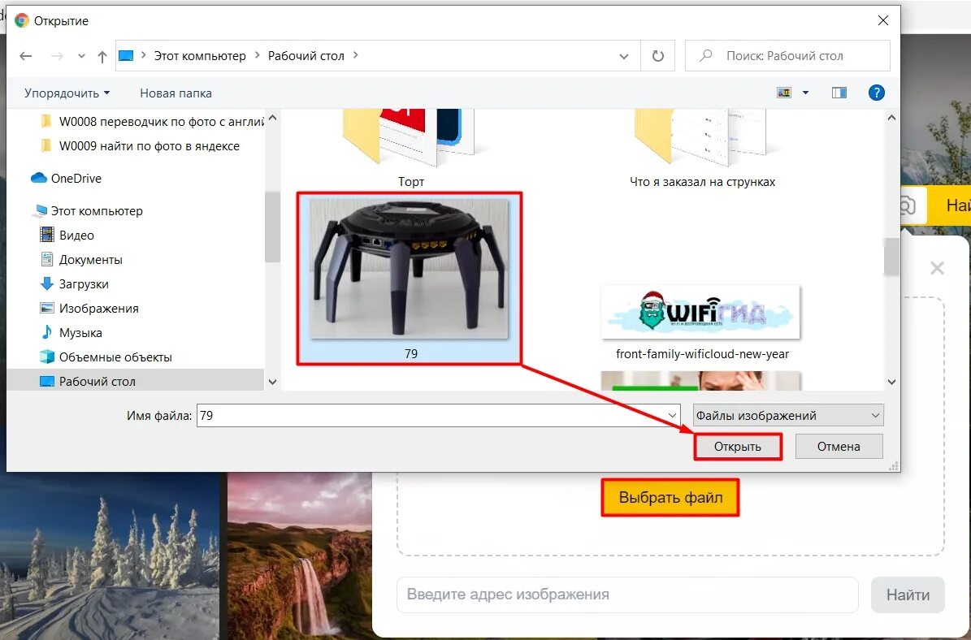Open the file name history dropdown

[673, 415]
